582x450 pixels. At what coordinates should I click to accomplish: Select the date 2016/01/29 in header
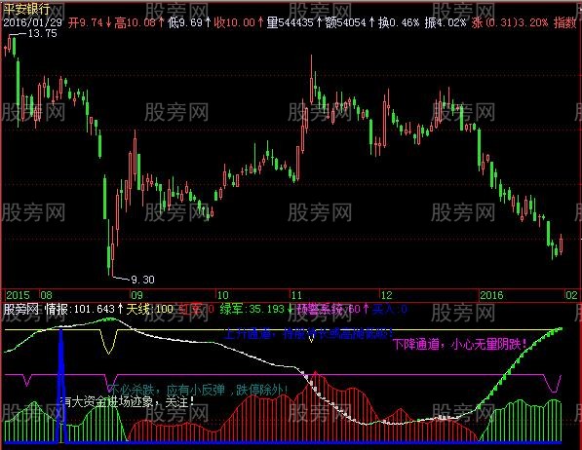click(x=33, y=22)
